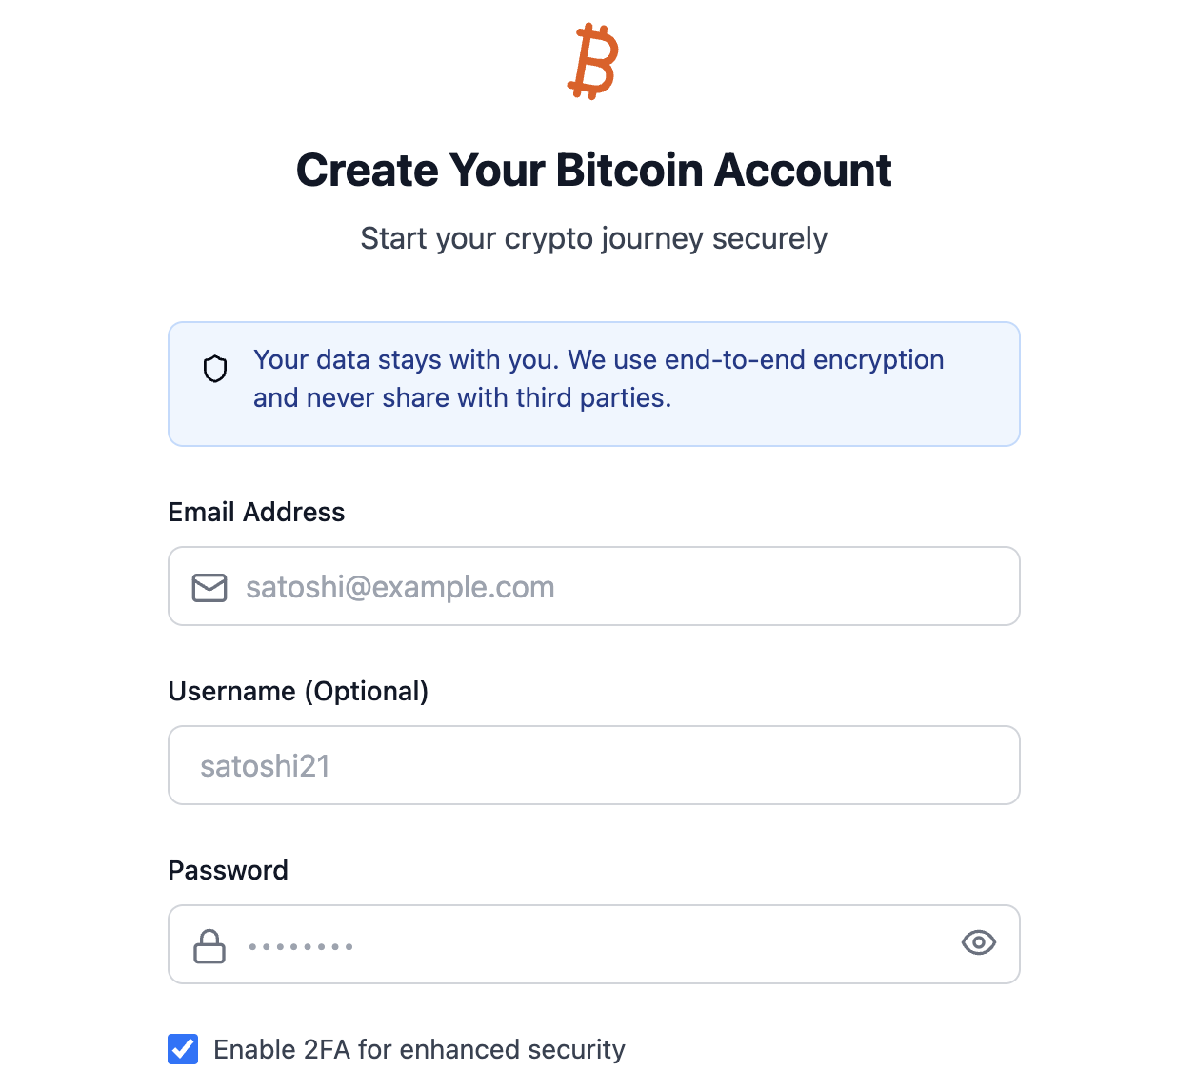This screenshot has width=1177, height=1092.
Task: Click the 'Enable 2FA for enhanced security' label
Action: (x=419, y=1049)
